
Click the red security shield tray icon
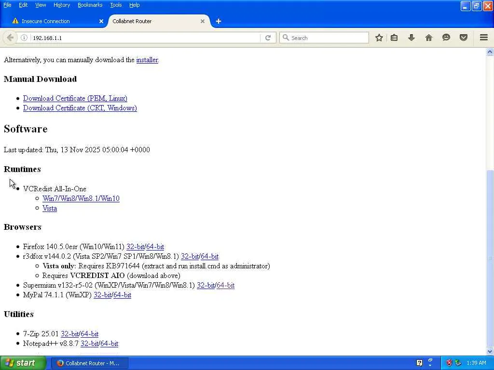coord(449,363)
